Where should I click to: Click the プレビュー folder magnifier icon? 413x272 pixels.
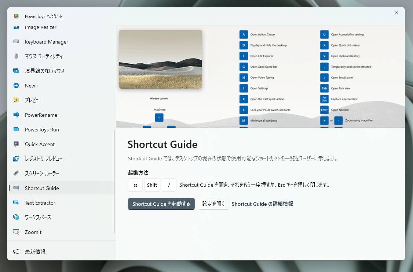point(16,100)
